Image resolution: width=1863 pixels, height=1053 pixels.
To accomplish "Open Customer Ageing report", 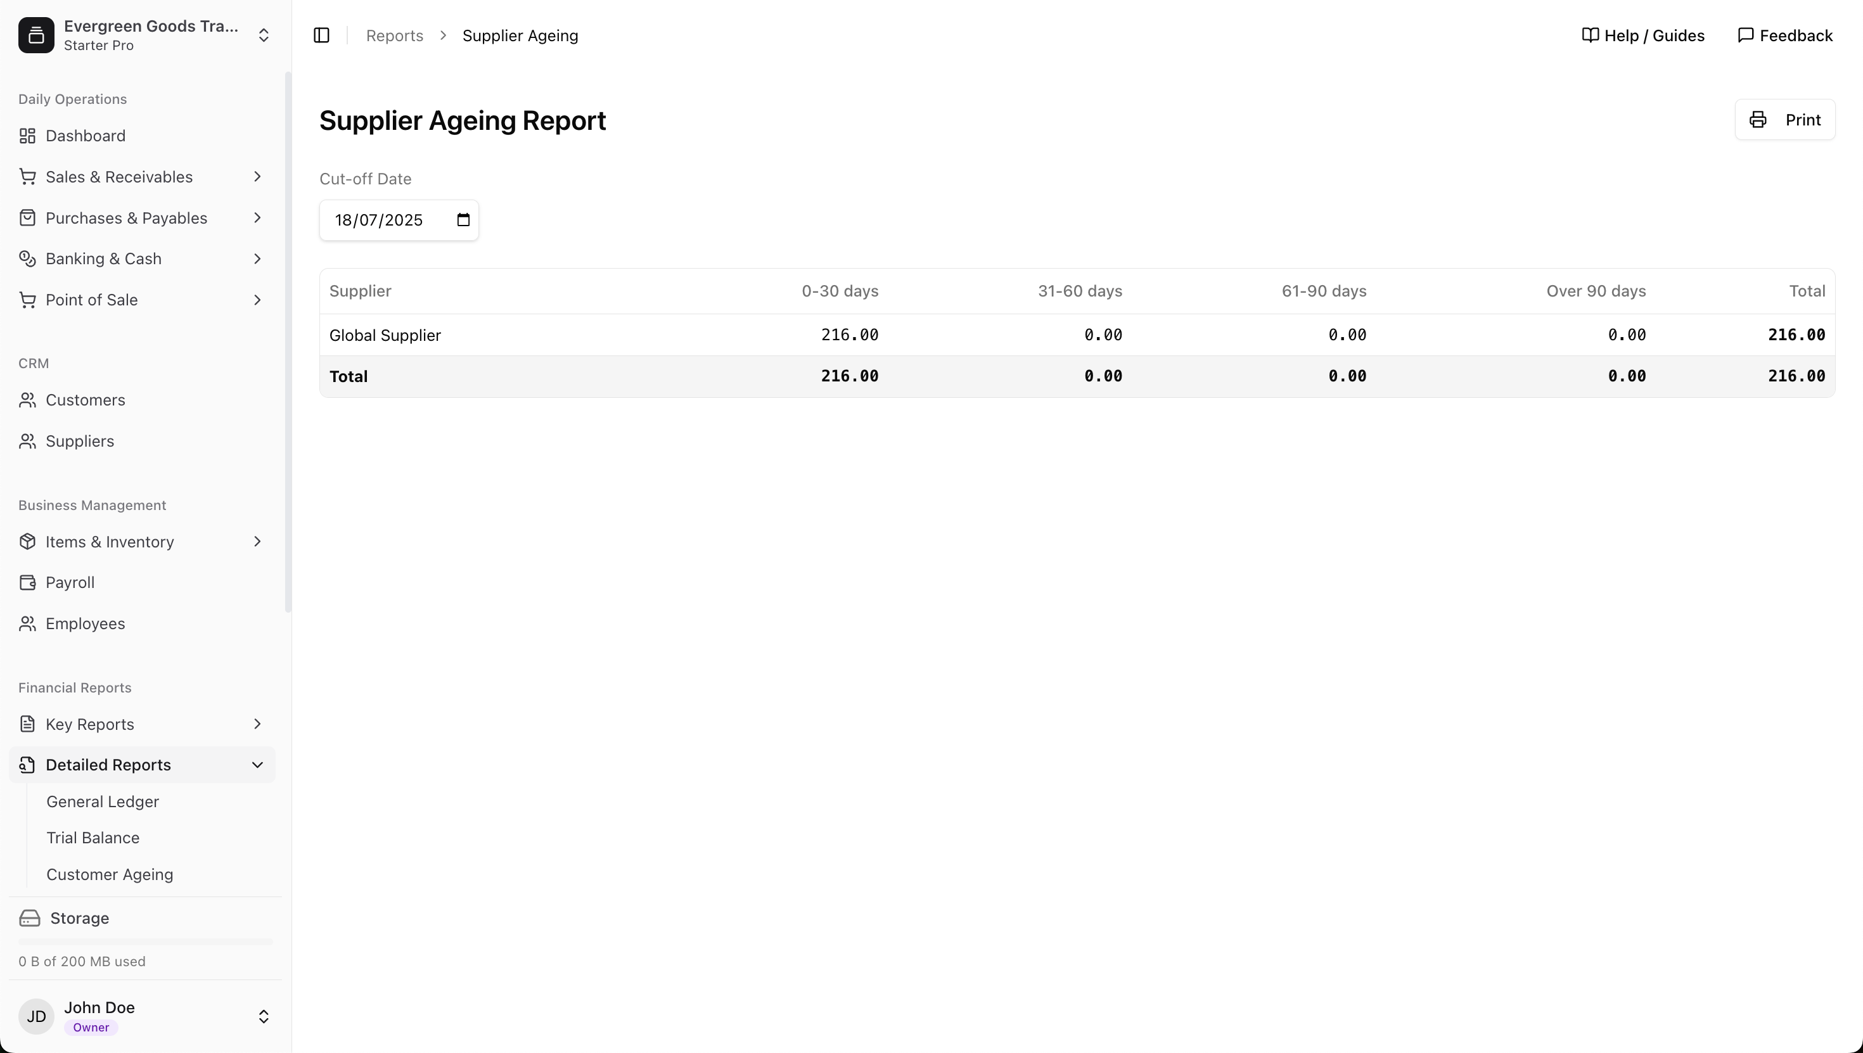I will coord(110,874).
